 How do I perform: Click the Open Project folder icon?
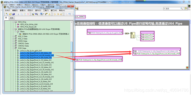(x=10, y=14)
